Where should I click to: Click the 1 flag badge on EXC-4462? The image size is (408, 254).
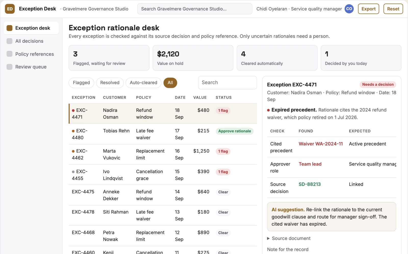click(223, 151)
